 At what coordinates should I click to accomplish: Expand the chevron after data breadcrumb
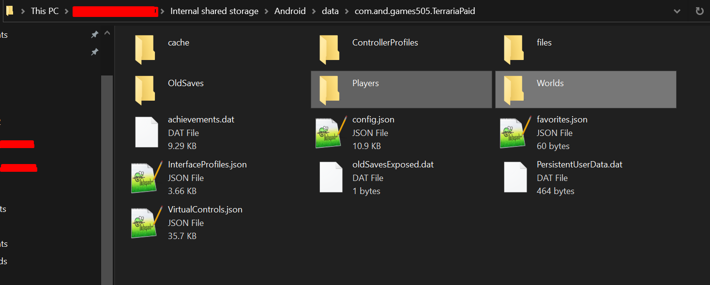346,11
